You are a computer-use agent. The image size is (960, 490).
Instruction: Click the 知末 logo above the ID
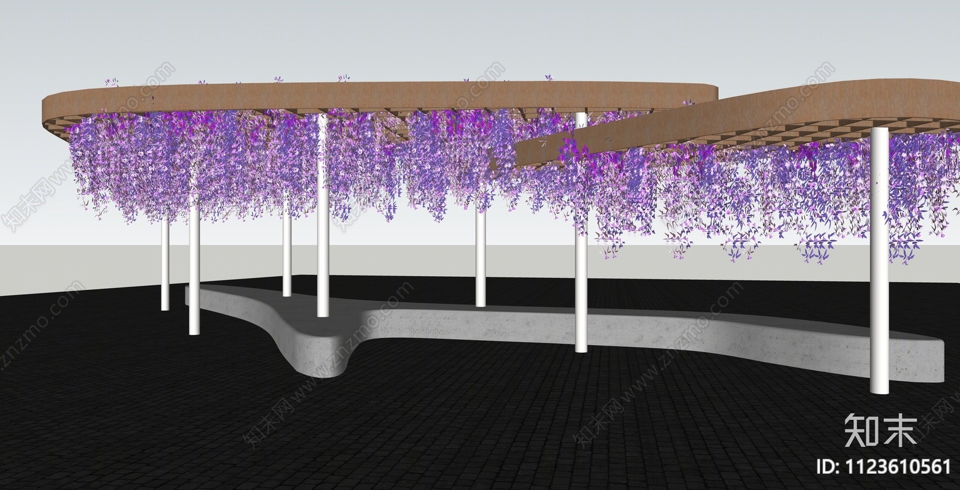pyautogui.click(x=881, y=431)
